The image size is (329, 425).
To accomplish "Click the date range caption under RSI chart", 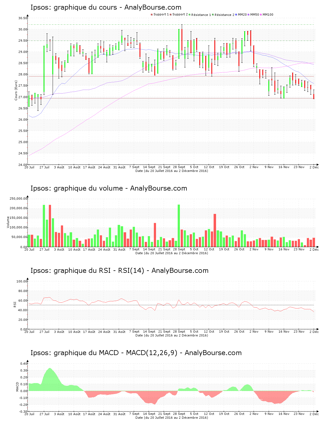I will 172,335.
